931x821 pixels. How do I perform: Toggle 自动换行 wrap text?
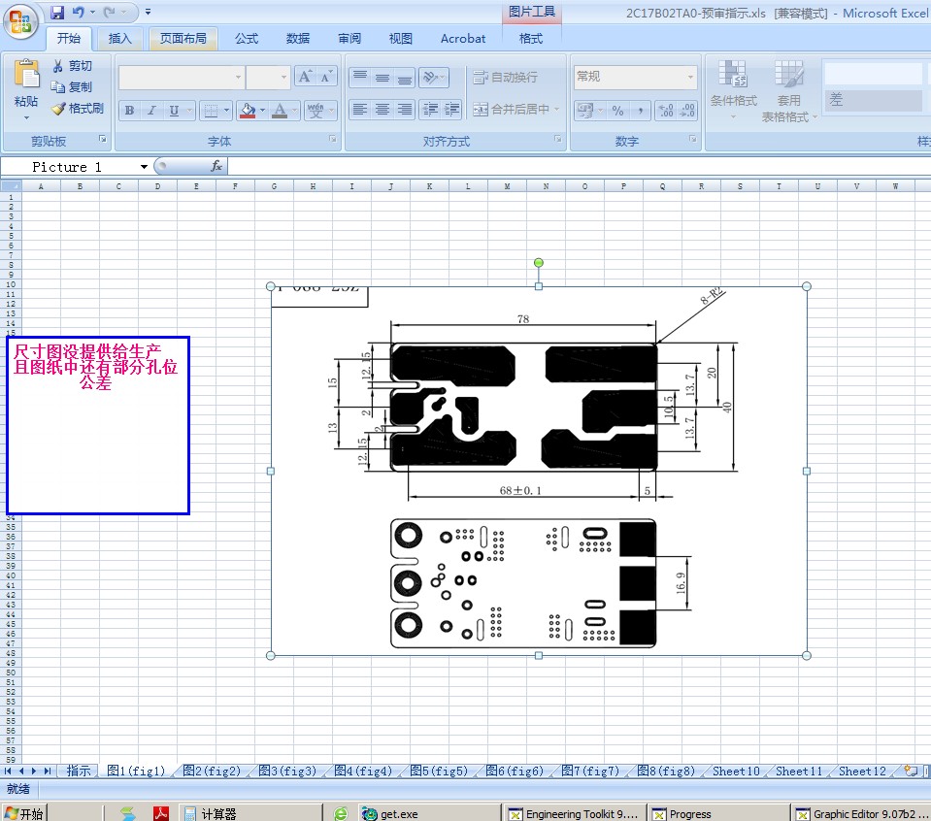pos(505,77)
